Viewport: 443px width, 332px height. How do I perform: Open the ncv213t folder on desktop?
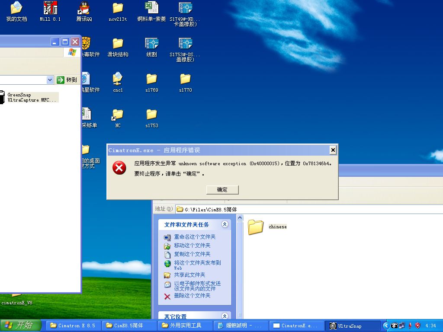118,12
